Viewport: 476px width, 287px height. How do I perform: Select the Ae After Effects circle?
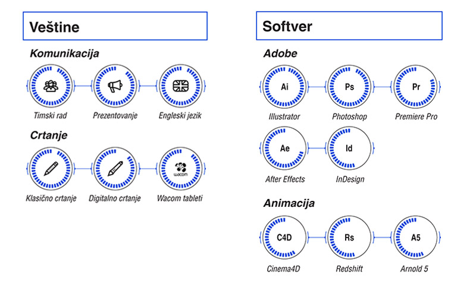coord(284,148)
